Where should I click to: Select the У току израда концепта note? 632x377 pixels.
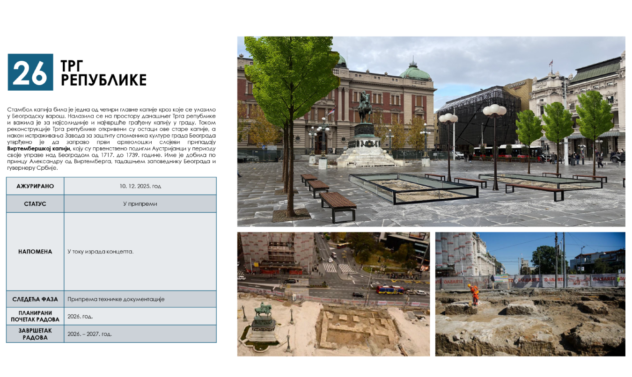pos(101,252)
